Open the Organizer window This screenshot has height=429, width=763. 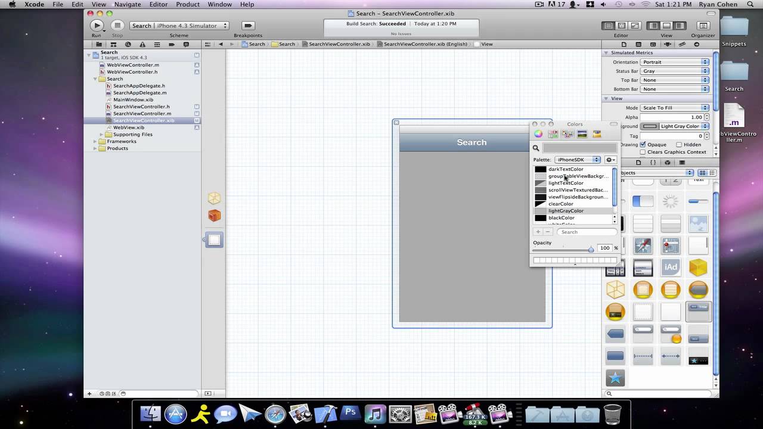pos(703,26)
